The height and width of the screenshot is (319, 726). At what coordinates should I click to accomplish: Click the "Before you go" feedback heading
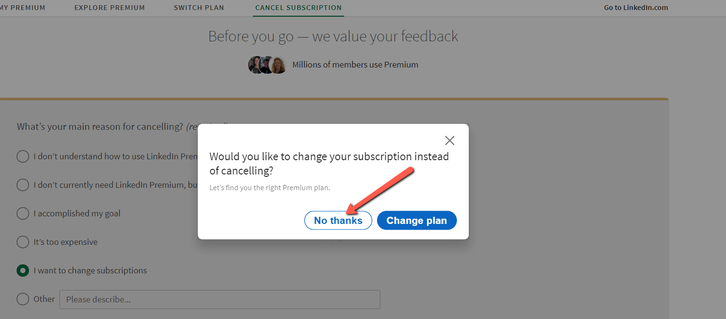[333, 36]
